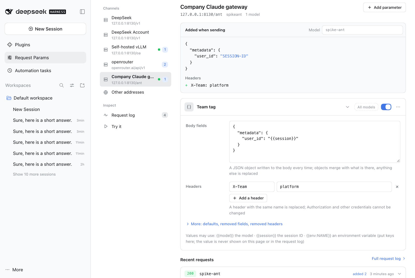Click the DeepSeek channel server icon
415x278 pixels.
106,20
